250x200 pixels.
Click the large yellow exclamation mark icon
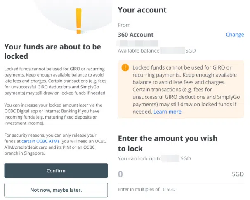coord(79,21)
